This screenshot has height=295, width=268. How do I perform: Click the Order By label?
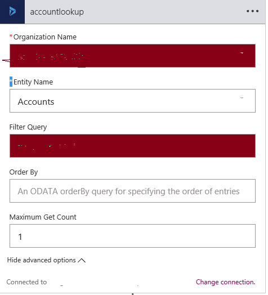click(x=24, y=172)
